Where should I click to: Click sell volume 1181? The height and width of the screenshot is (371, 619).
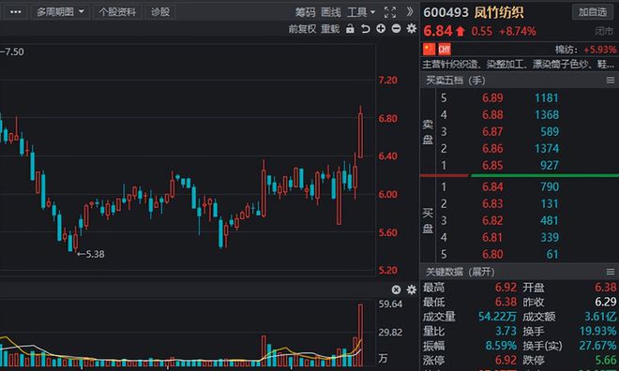(x=547, y=97)
